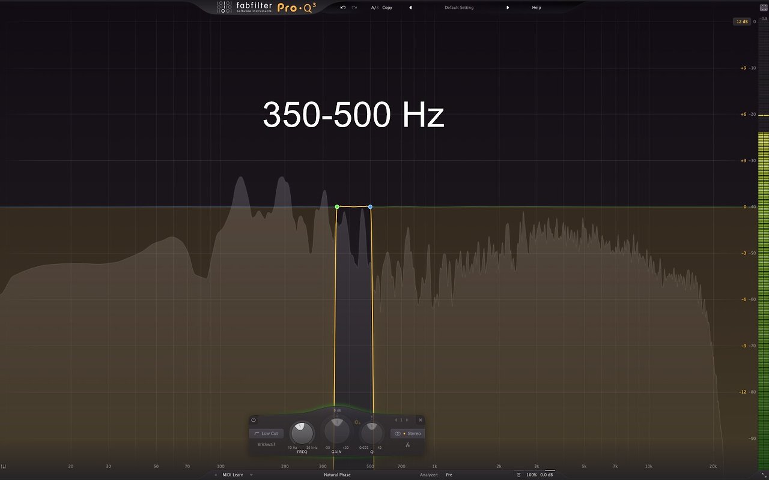Click the 0.0 dB output gain value

[x=547, y=475]
